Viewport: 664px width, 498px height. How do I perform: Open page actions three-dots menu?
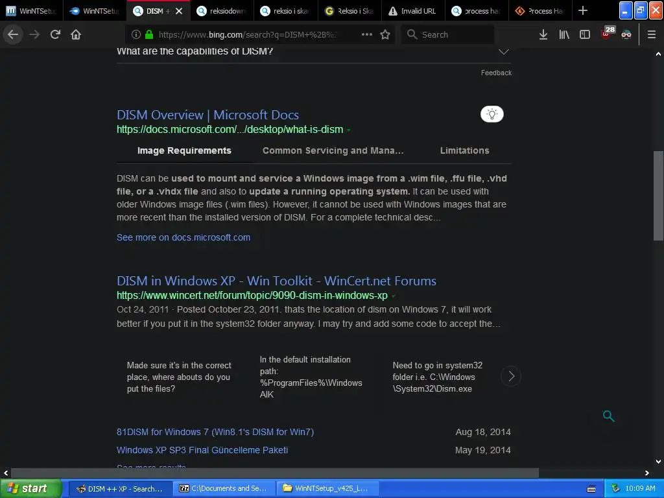click(367, 34)
